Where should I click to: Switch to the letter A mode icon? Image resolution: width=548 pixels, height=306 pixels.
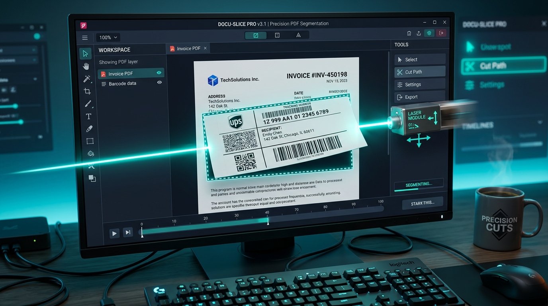point(298,35)
